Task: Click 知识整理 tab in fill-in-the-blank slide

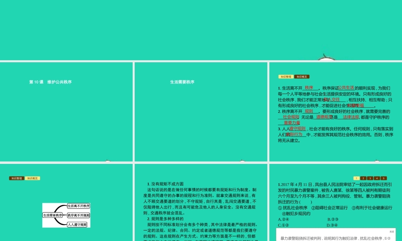Action: 286,77
